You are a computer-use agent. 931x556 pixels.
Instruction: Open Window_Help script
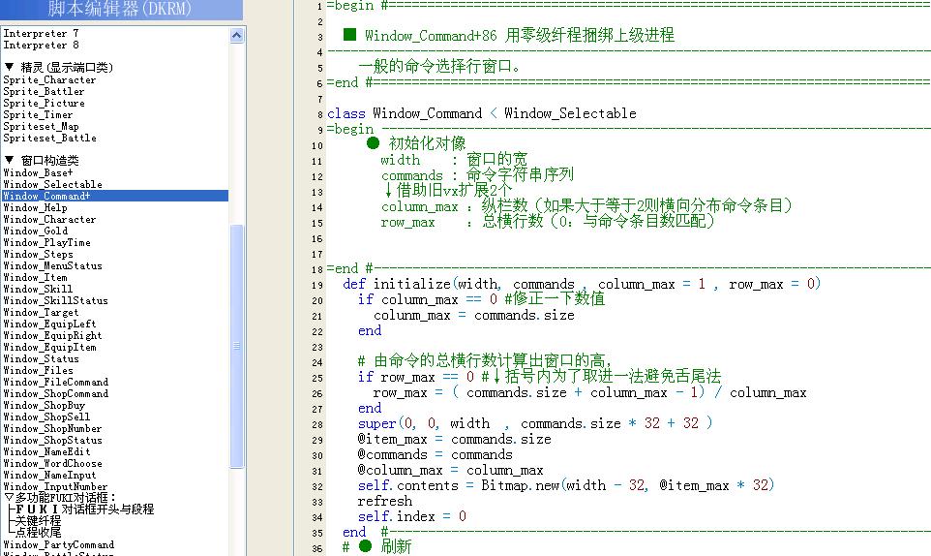[x=35, y=208]
